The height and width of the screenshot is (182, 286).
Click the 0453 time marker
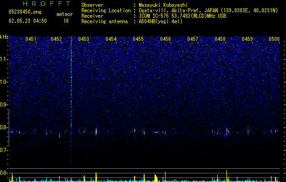[84, 39]
